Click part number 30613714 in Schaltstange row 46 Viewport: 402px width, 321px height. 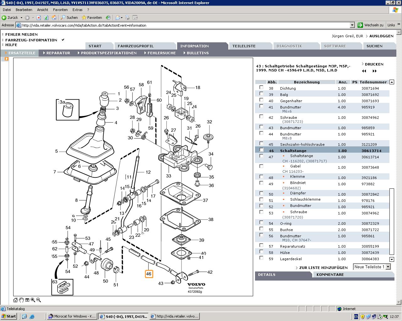point(371,151)
